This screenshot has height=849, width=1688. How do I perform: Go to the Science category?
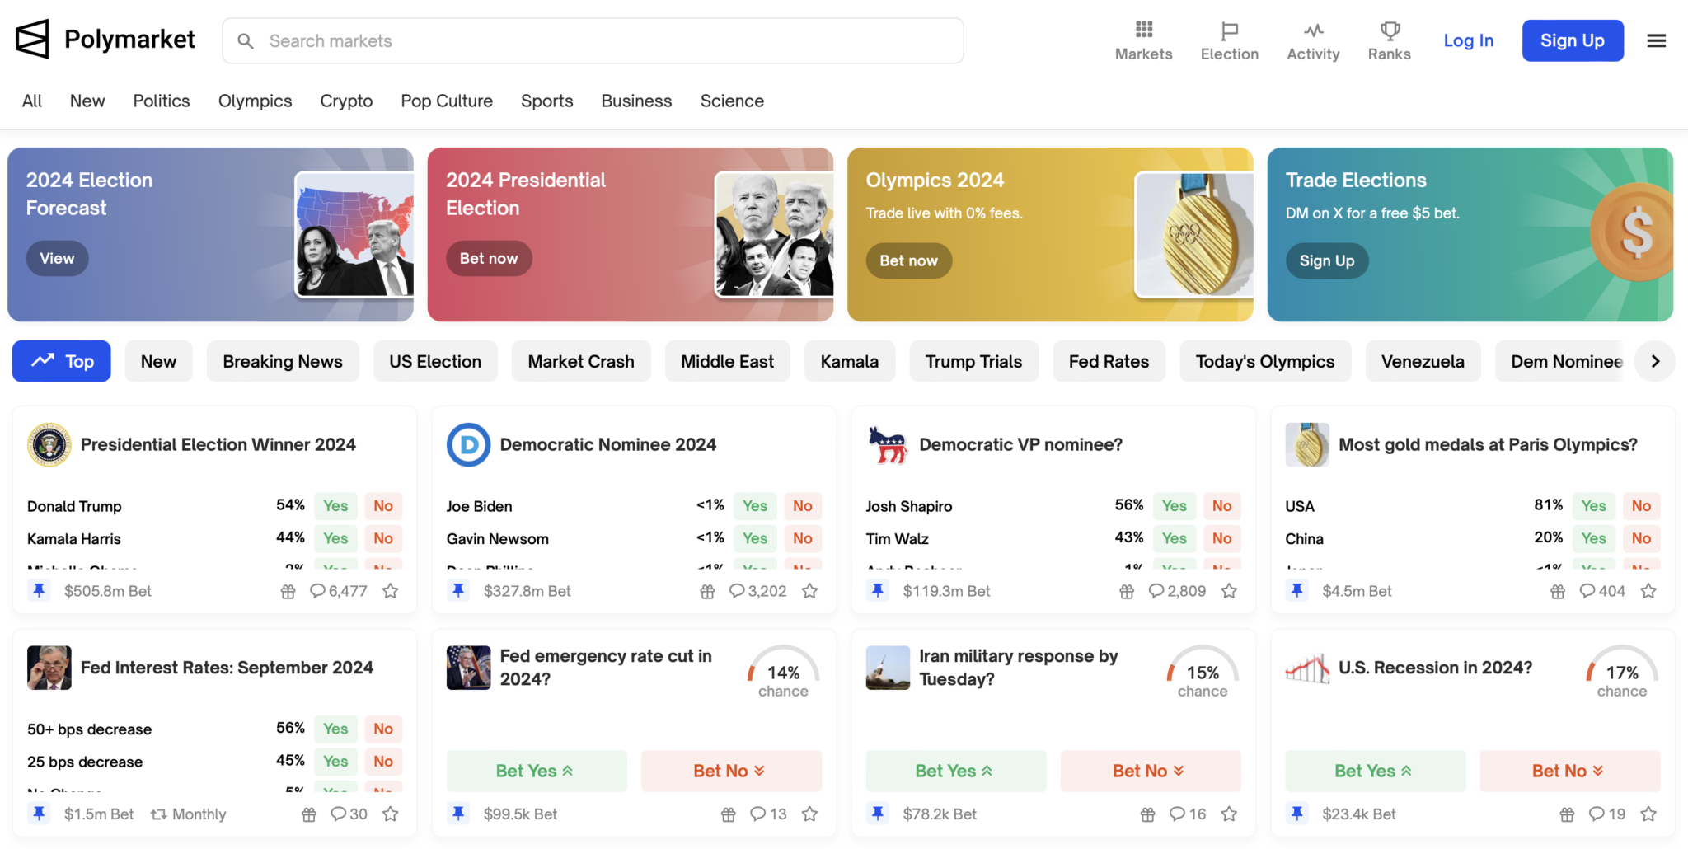click(732, 101)
